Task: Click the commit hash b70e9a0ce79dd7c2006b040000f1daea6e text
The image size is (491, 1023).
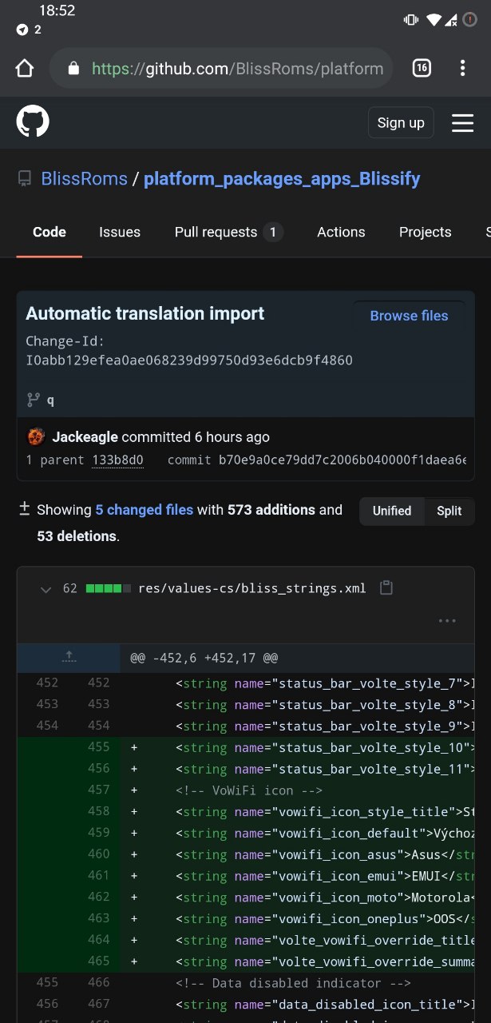Action: pos(343,460)
